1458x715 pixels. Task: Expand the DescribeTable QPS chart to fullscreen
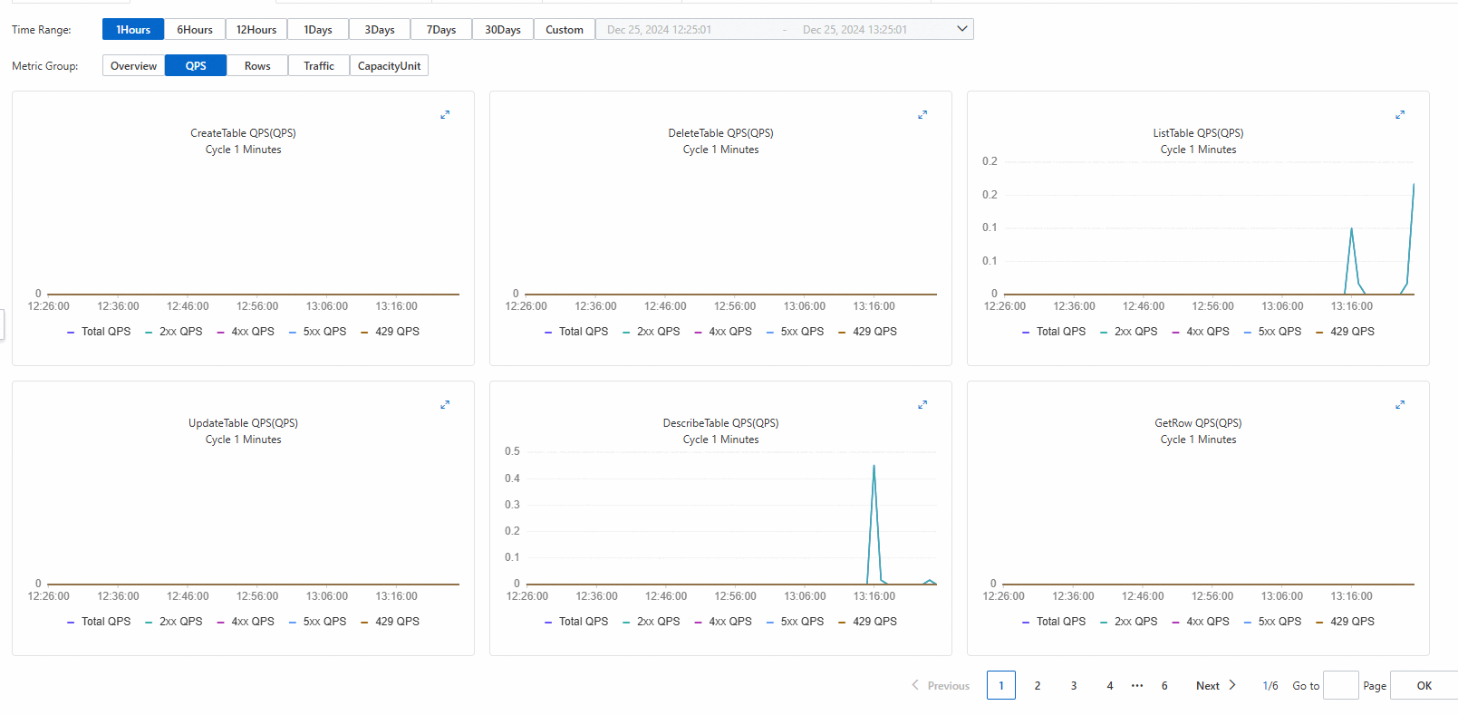(922, 405)
